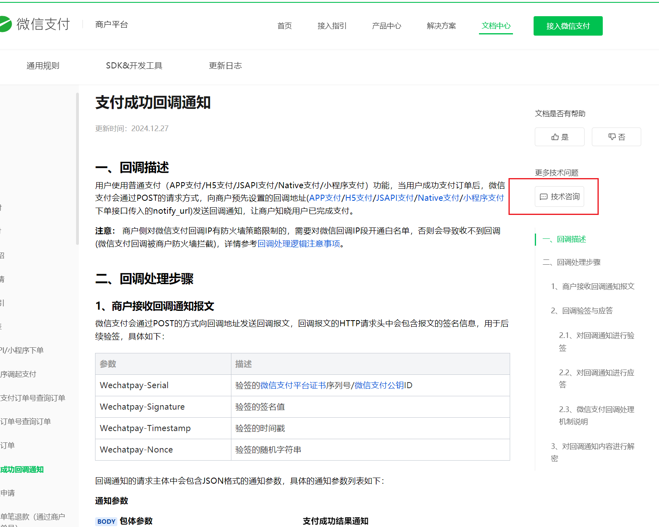Open the 商户平台 link beside the logo
This screenshot has height=527, width=659.
pos(112,25)
